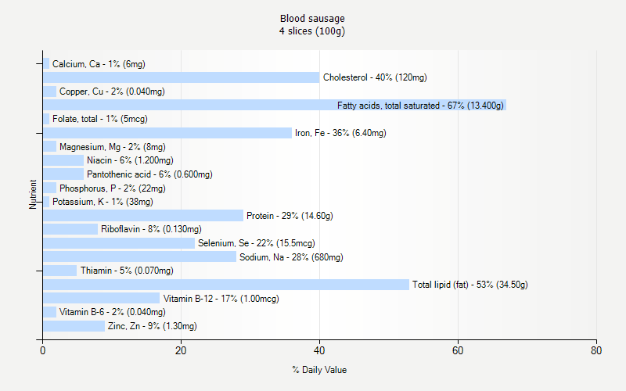Screen dimensions: 626x391
Task: Select the Vitamin B-12 17% bar
Action: [101, 299]
